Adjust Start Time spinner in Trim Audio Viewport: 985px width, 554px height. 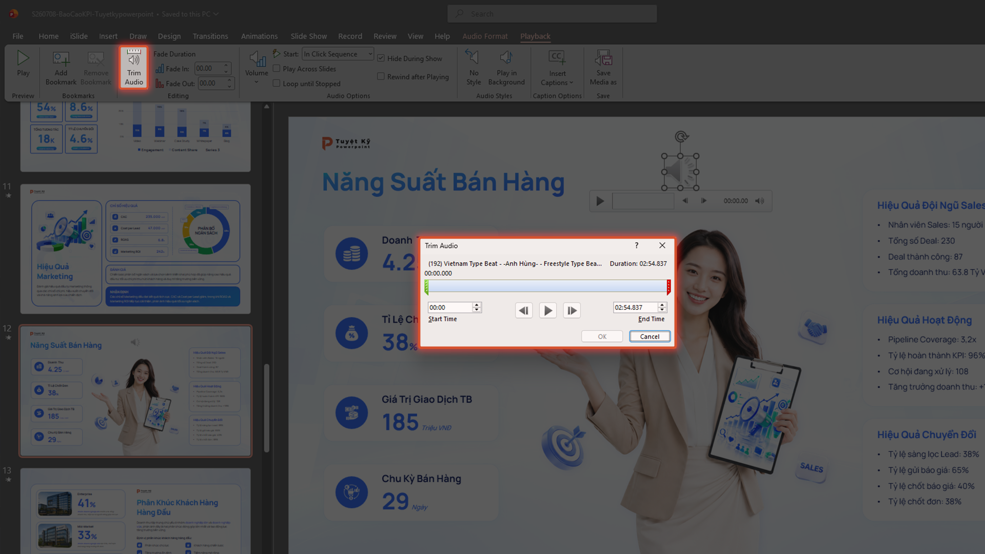(x=477, y=307)
